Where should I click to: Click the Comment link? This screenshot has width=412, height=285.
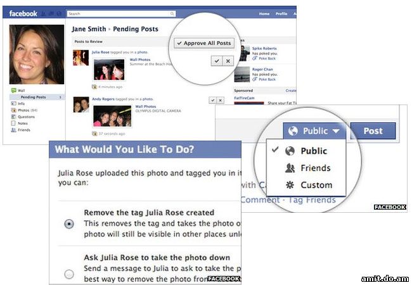[x=261, y=200]
